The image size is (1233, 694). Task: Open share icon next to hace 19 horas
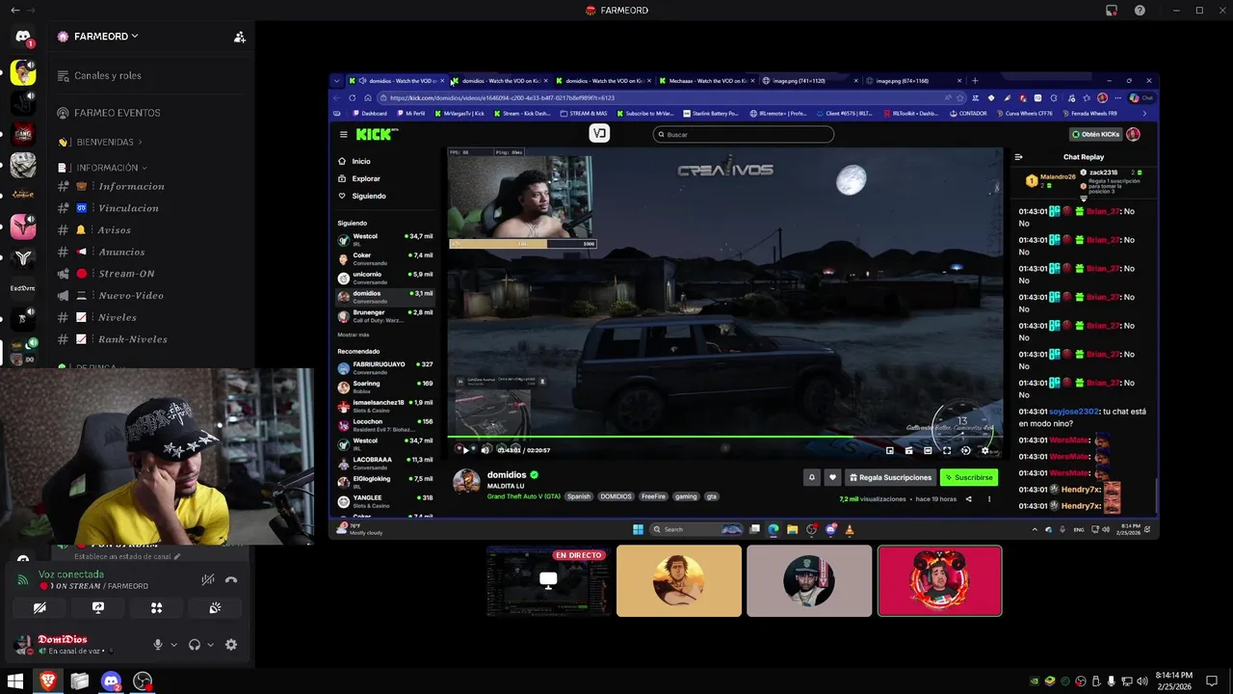tap(969, 499)
